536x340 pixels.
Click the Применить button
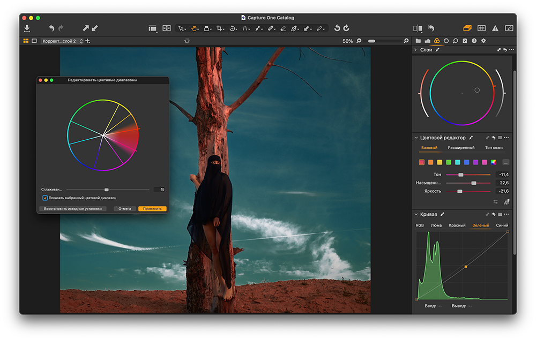(152, 209)
